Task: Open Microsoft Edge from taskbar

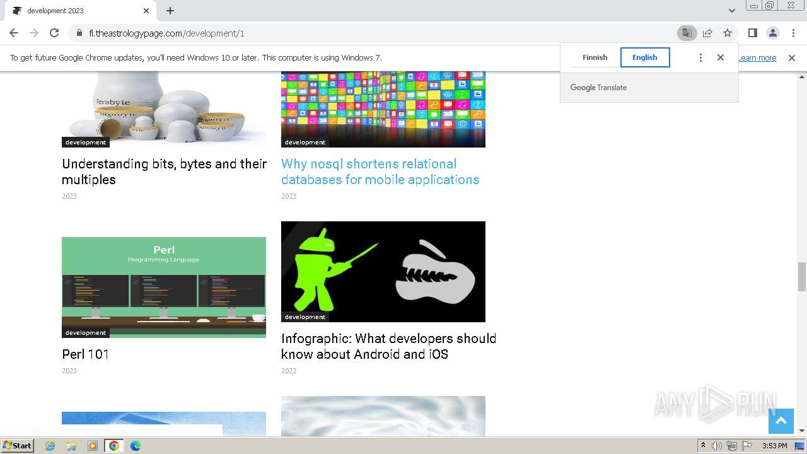Action: (x=136, y=446)
